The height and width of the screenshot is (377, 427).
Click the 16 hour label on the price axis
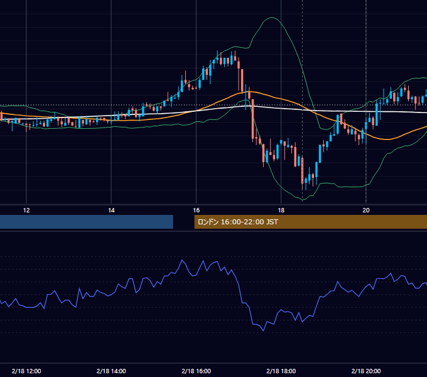[x=197, y=210]
